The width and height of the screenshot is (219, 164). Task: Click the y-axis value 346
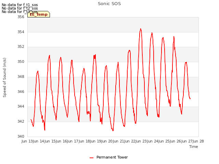click(21, 92)
